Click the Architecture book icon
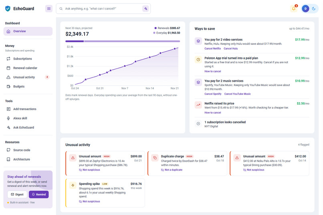323x215 pixels. tap(8, 159)
